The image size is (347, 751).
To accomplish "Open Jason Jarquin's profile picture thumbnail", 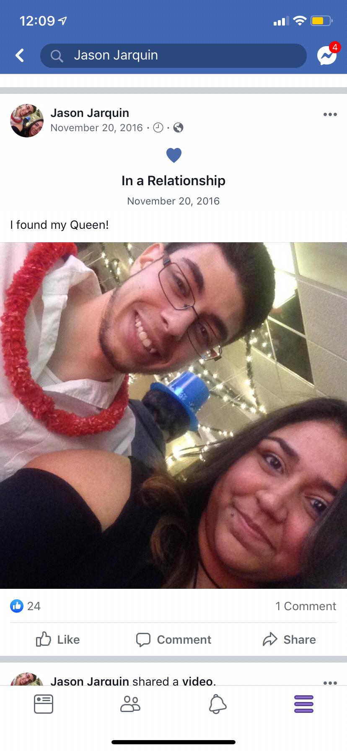I will click(27, 121).
